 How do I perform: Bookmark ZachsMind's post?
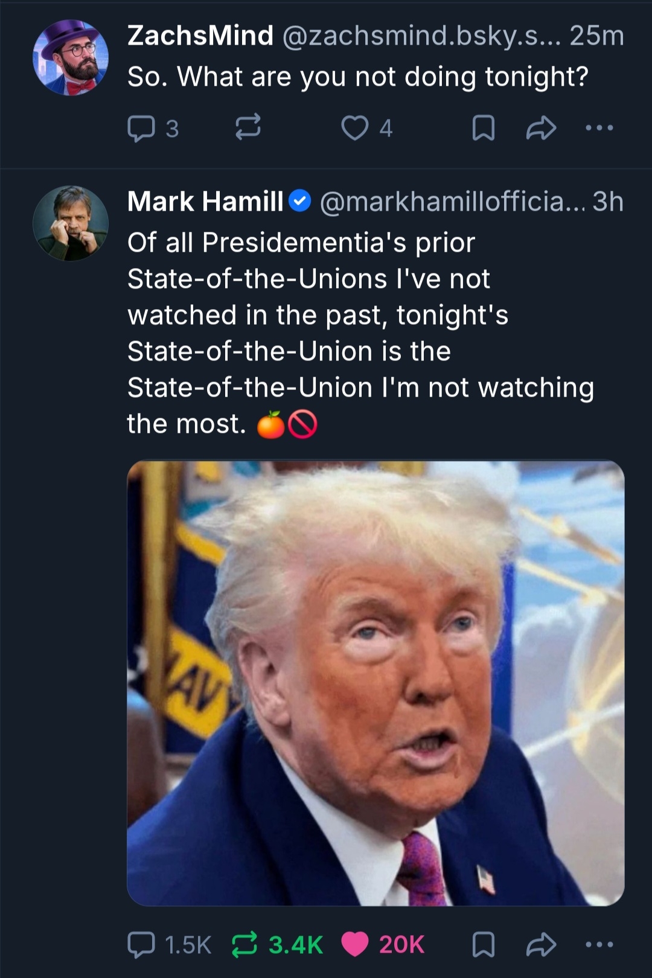483,128
